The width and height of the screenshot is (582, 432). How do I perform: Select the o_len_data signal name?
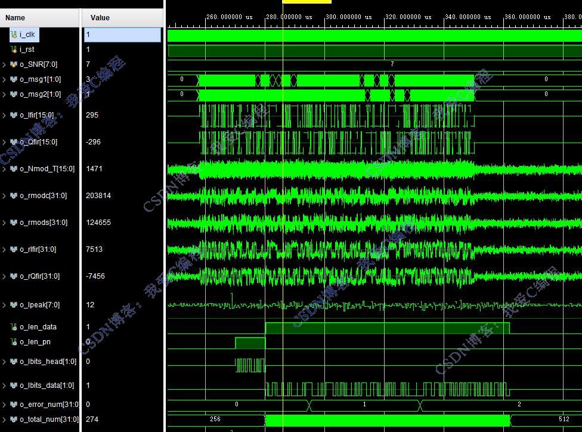38,327
